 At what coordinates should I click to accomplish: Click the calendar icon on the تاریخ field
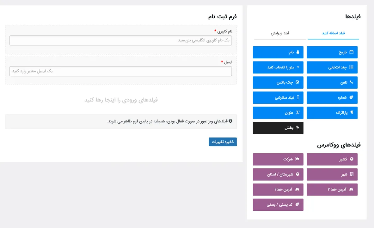click(351, 52)
